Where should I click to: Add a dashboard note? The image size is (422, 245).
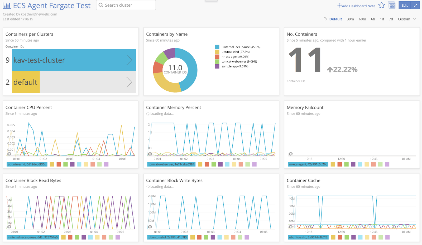tap(356, 6)
